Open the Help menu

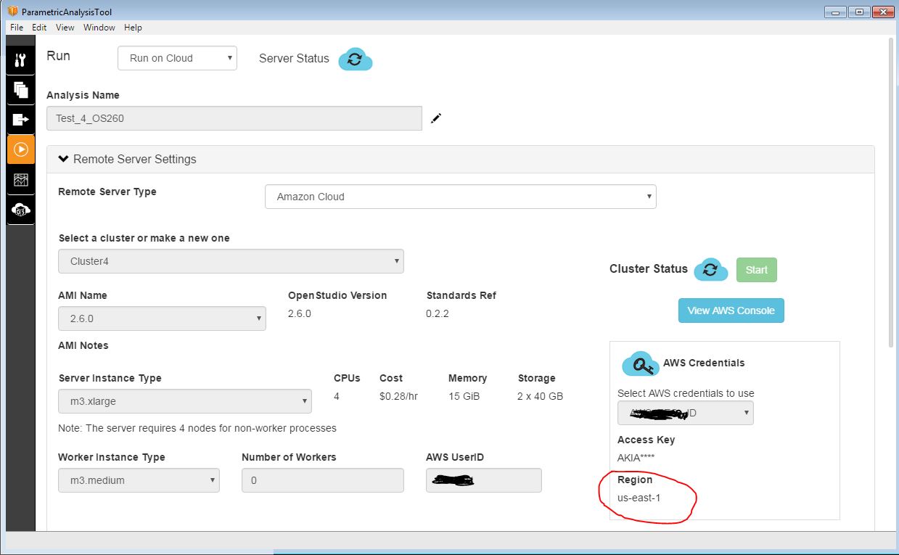[x=133, y=28]
